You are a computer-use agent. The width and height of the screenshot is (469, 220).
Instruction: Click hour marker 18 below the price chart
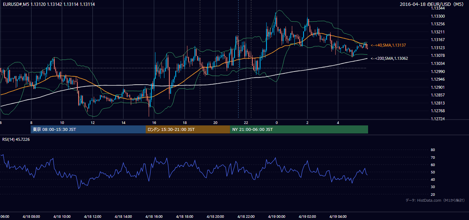point(185,122)
